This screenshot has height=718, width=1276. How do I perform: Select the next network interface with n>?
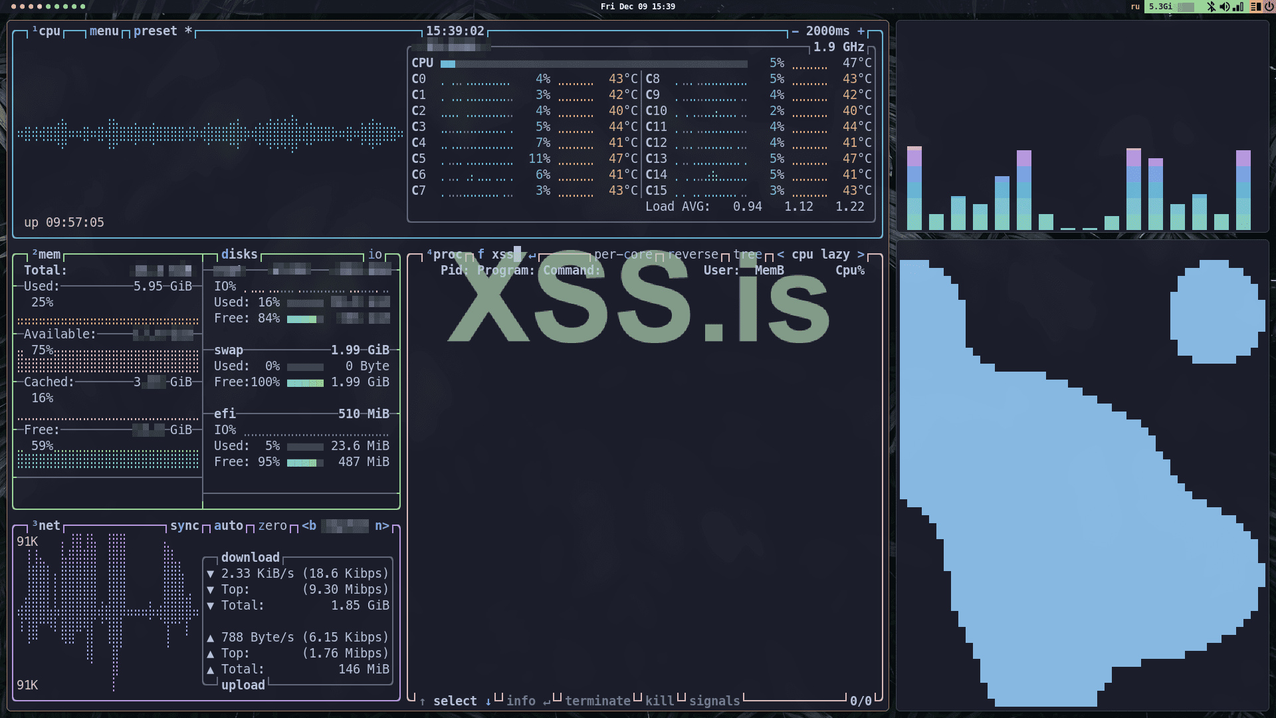(381, 526)
